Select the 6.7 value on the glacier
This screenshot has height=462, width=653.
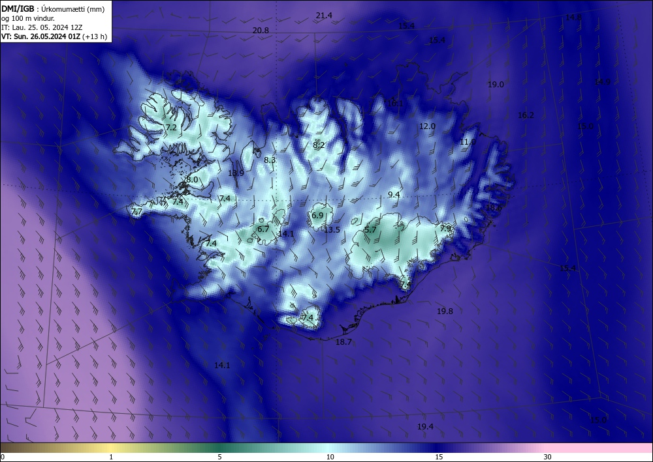tap(263, 229)
